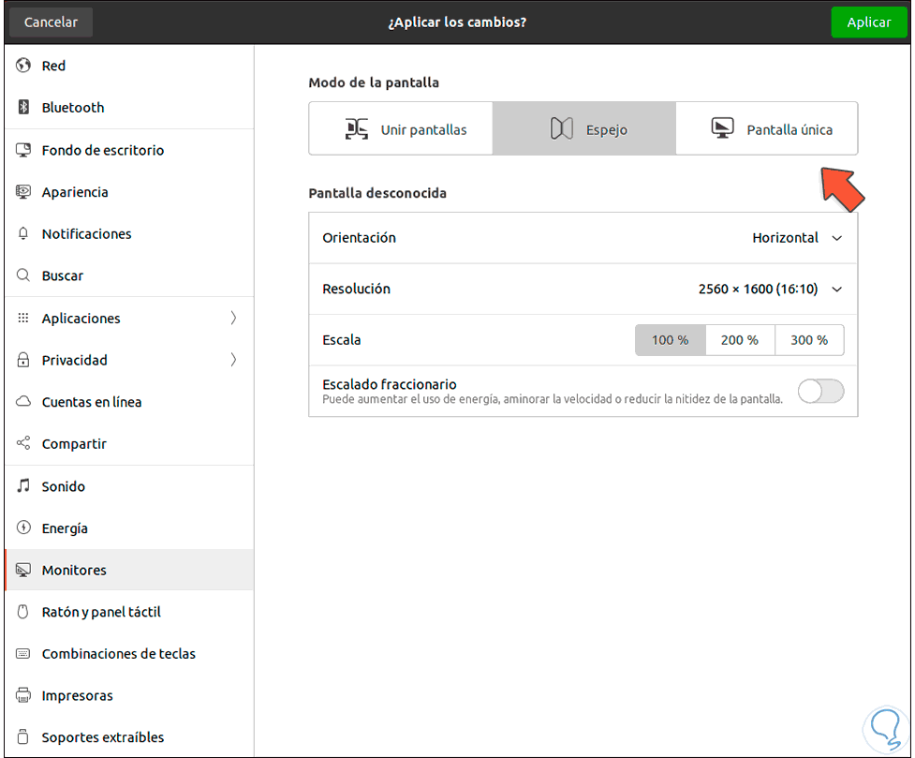
Task: Go to Energía settings
Action: [129, 528]
